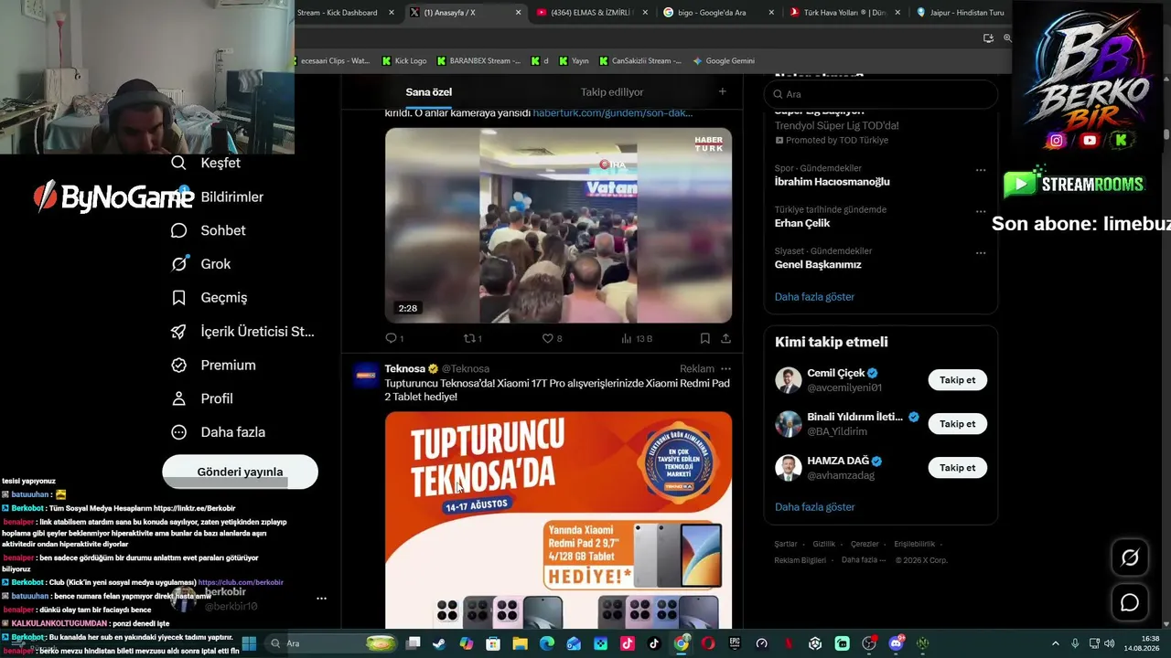
Task: Expand footer Daha fazla links
Action: coord(864,560)
